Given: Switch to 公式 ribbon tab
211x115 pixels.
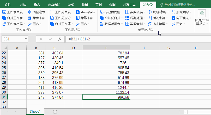Looking at the screenshot, I should pyautogui.click(x=71, y=5).
